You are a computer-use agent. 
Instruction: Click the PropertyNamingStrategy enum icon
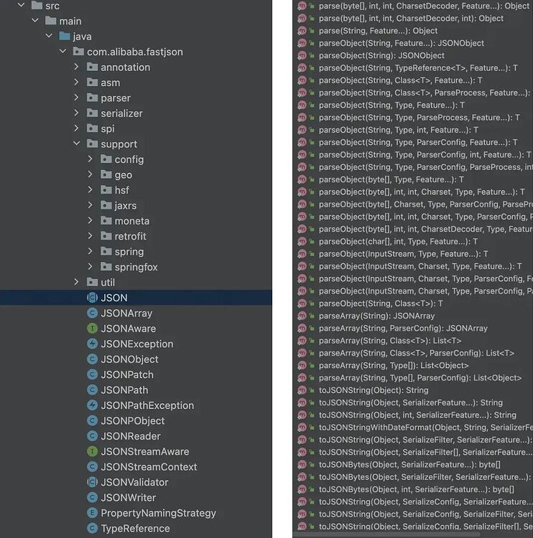(92, 513)
